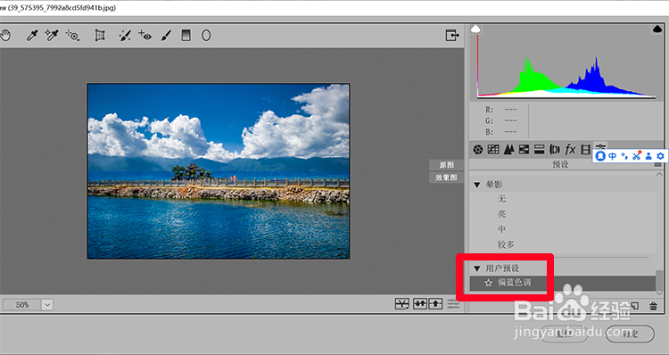Open the Tone Curve panel tab
This screenshot has height=355, width=669.
click(493, 149)
